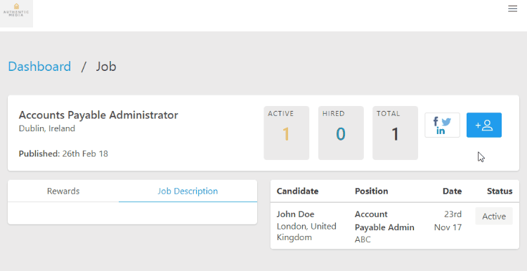Click the blue add candidate icon button

tap(484, 125)
